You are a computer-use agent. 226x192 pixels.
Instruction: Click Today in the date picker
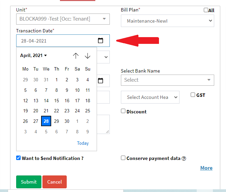pos(83,143)
